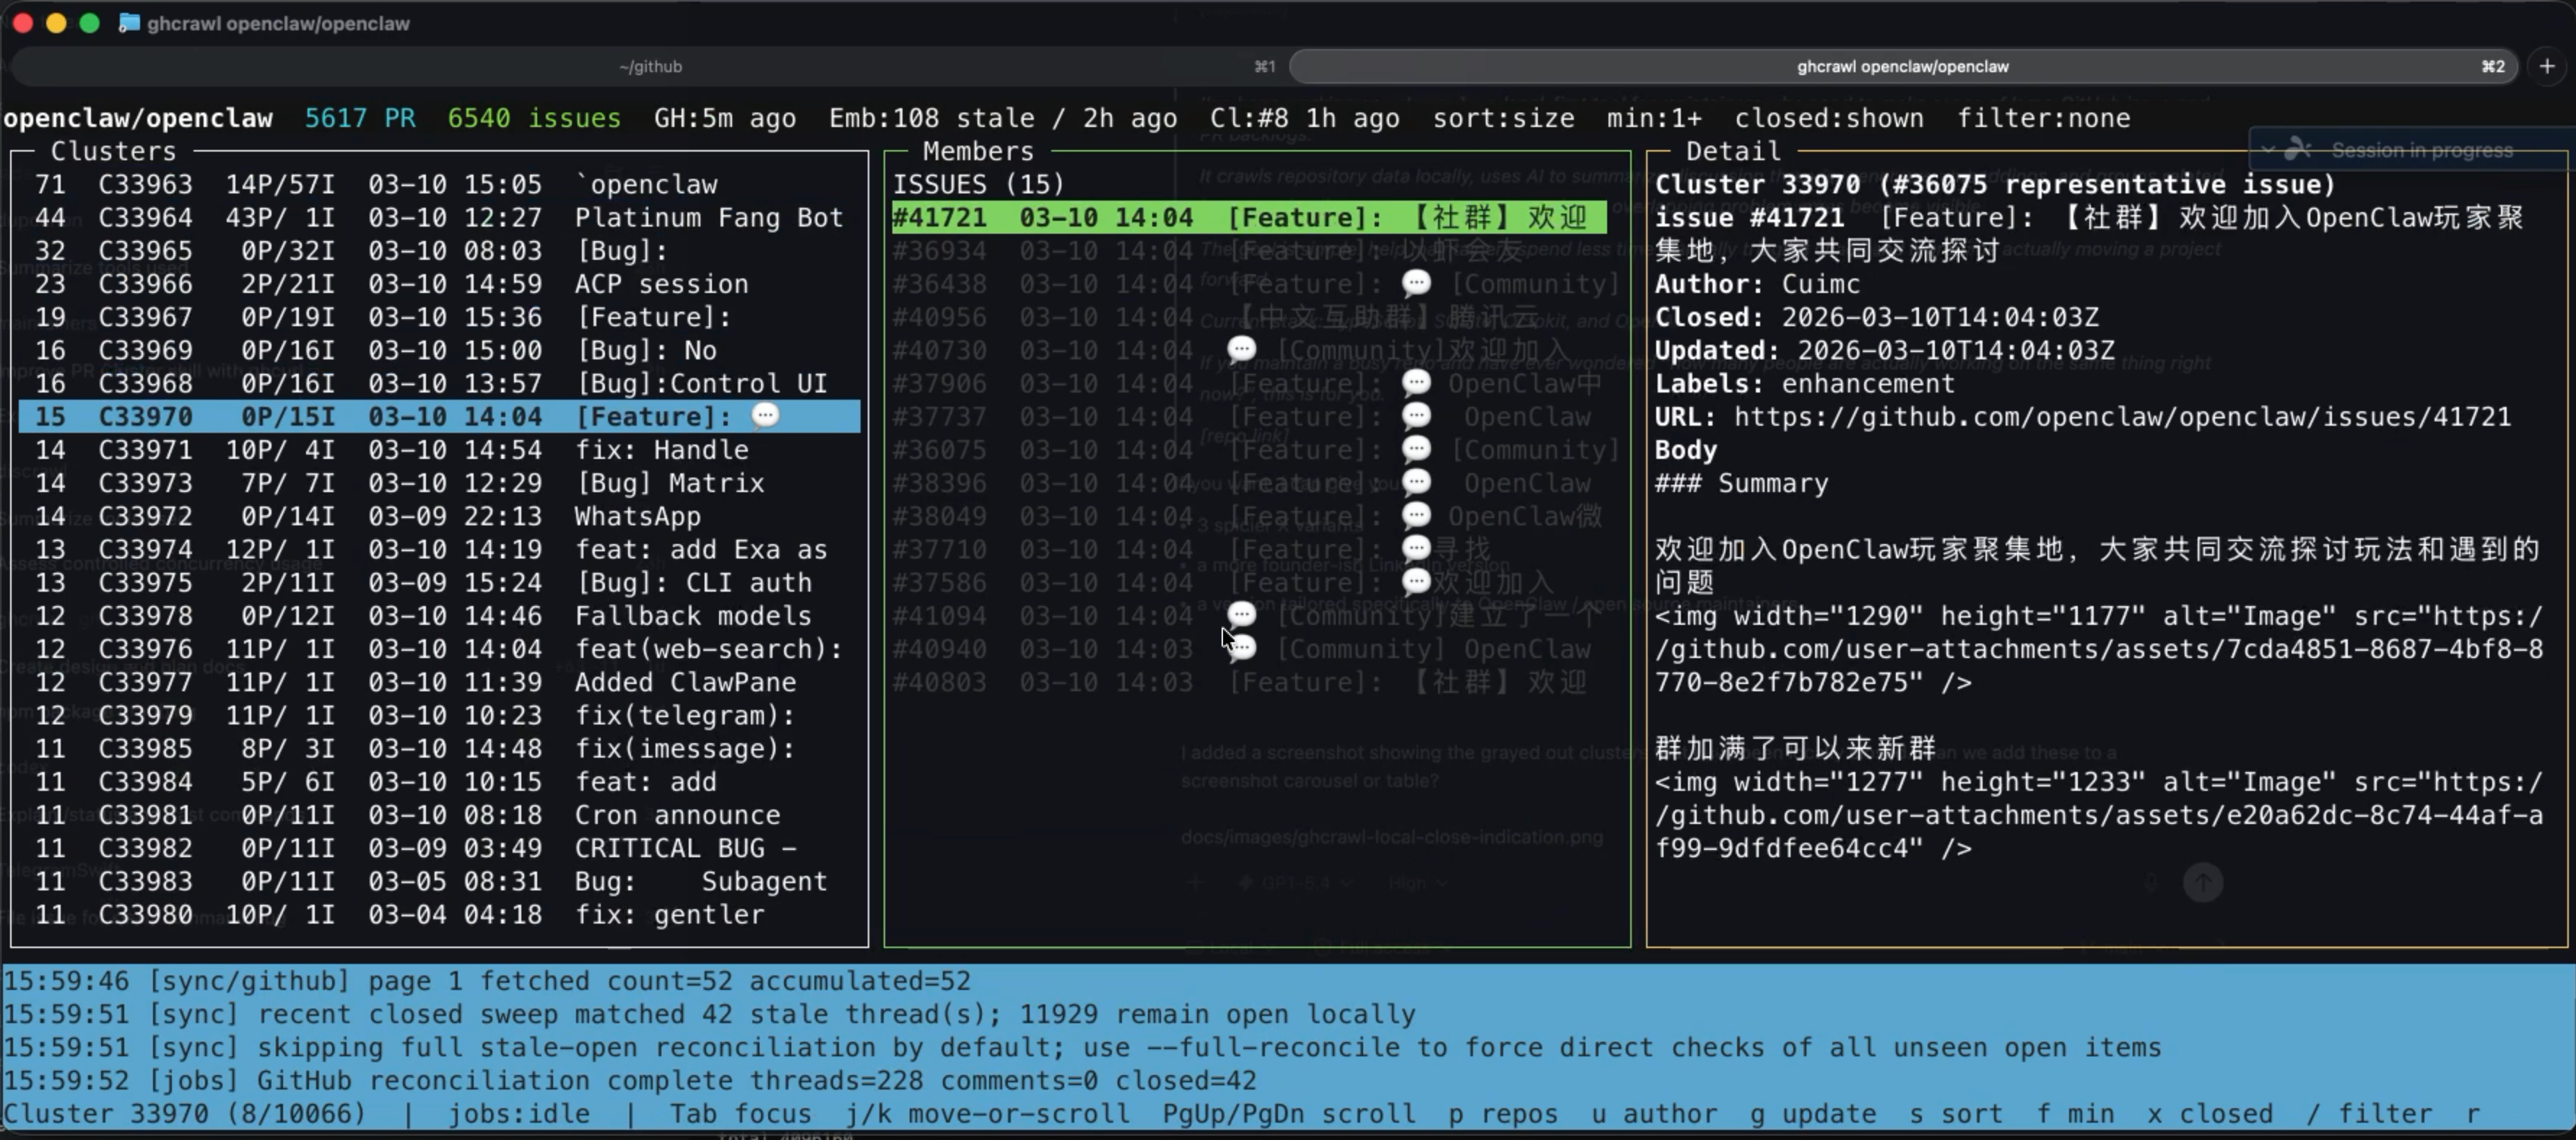The width and height of the screenshot is (2576, 1140).
Task: Select the ghcrawl openclaw/openclaw tab
Action: (x=1902, y=66)
